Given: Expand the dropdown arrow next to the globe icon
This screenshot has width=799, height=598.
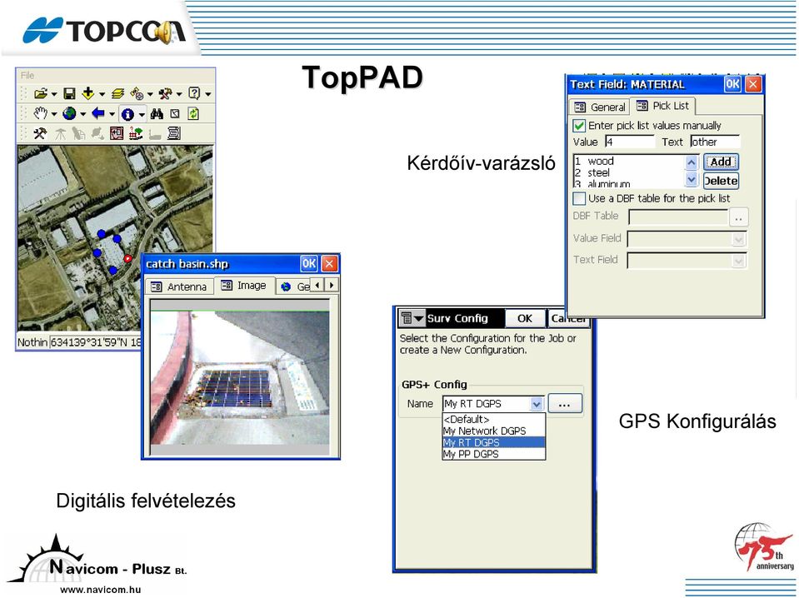Looking at the screenshot, I should click(83, 114).
